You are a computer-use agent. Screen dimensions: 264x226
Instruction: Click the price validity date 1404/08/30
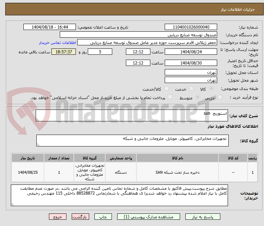tap(191, 63)
